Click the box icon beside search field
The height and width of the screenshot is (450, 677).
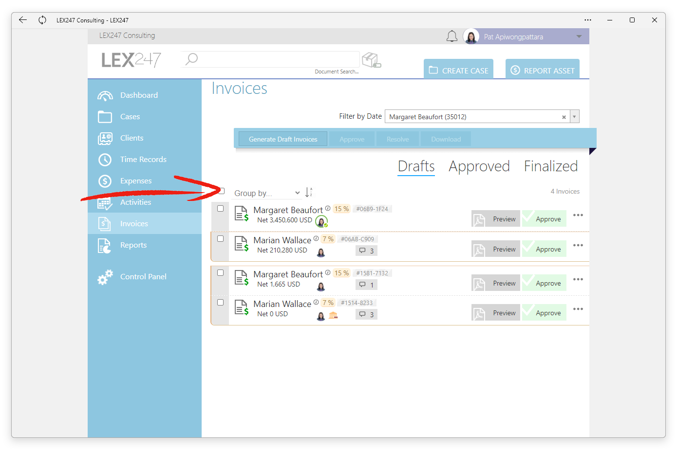(371, 60)
